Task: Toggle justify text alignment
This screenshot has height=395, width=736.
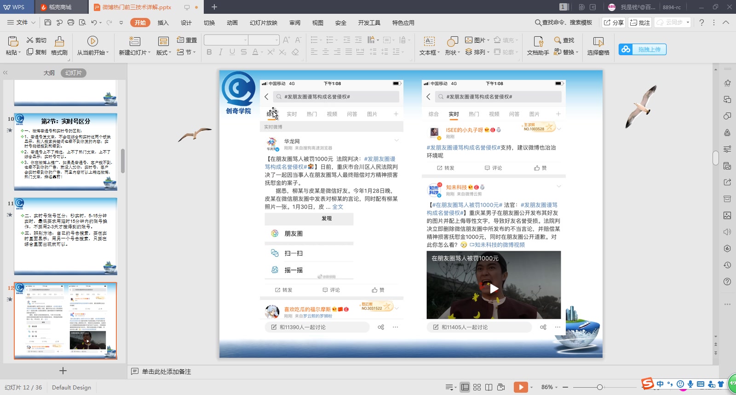Action: coord(349,52)
